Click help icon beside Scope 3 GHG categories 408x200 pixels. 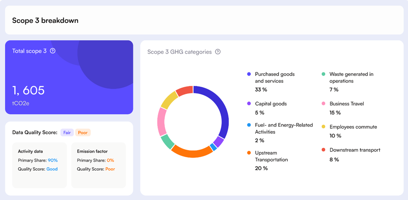(x=218, y=52)
